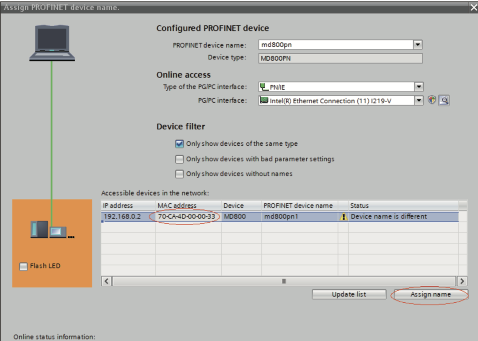Click the Update list button
This screenshot has width=478, height=341.
click(349, 294)
